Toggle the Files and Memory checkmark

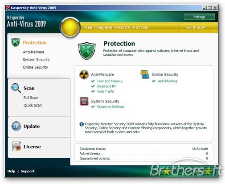[x=93, y=81]
